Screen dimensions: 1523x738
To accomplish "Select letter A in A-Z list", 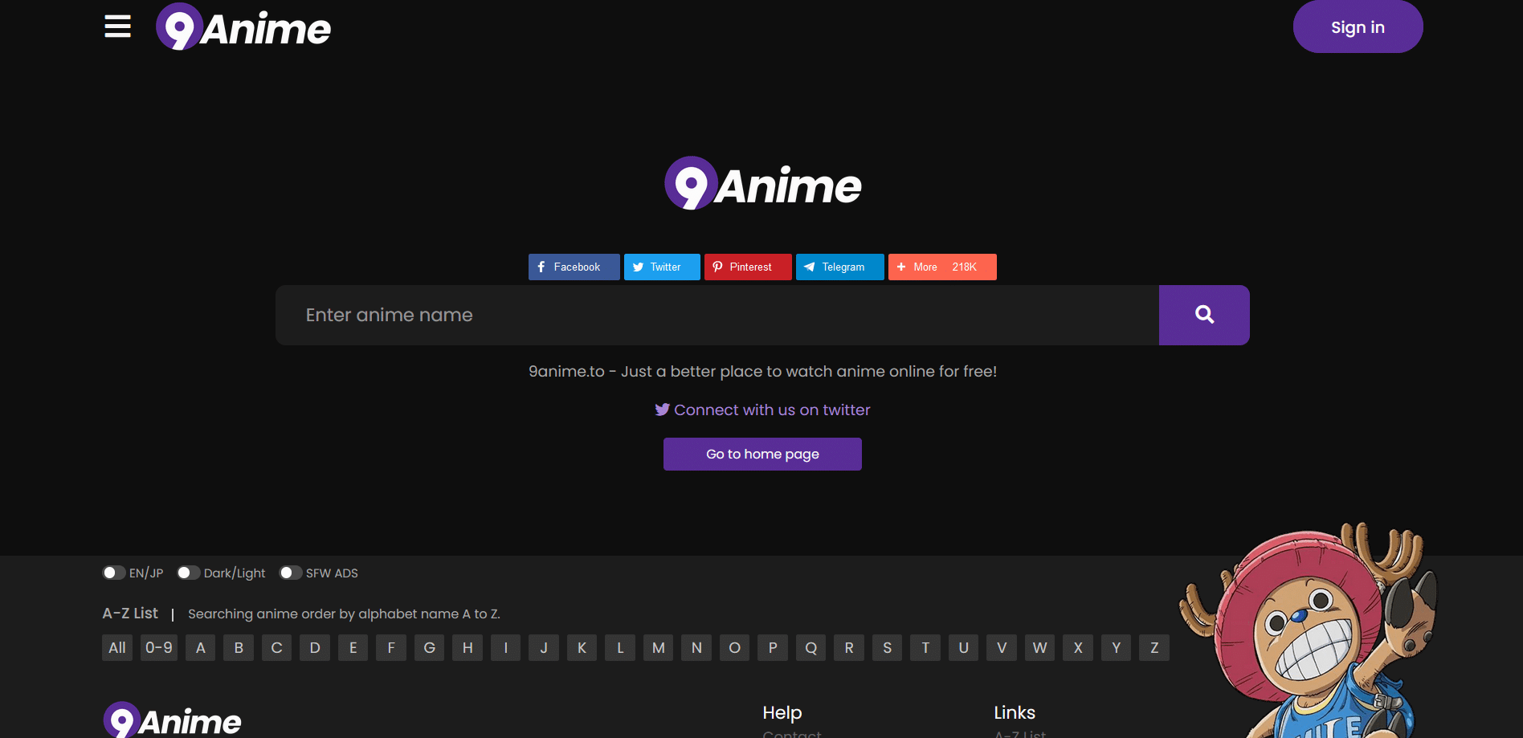I will (201, 647).
